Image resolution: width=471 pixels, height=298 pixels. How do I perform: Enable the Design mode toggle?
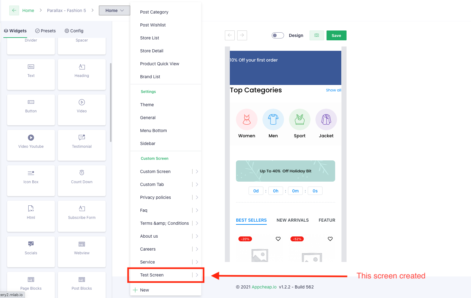(x=278, y=35)
